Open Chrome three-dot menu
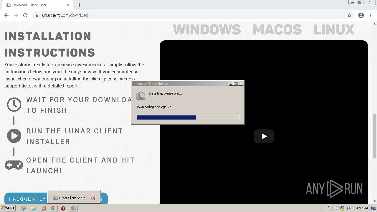The width and height of the screenshot is (377, 212). tap(371, 15)
